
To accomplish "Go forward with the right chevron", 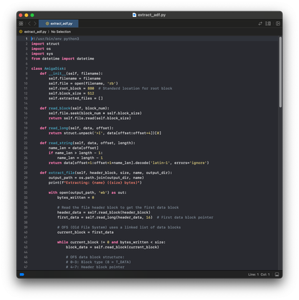I will pyautogui.click(x=35, y=24).
